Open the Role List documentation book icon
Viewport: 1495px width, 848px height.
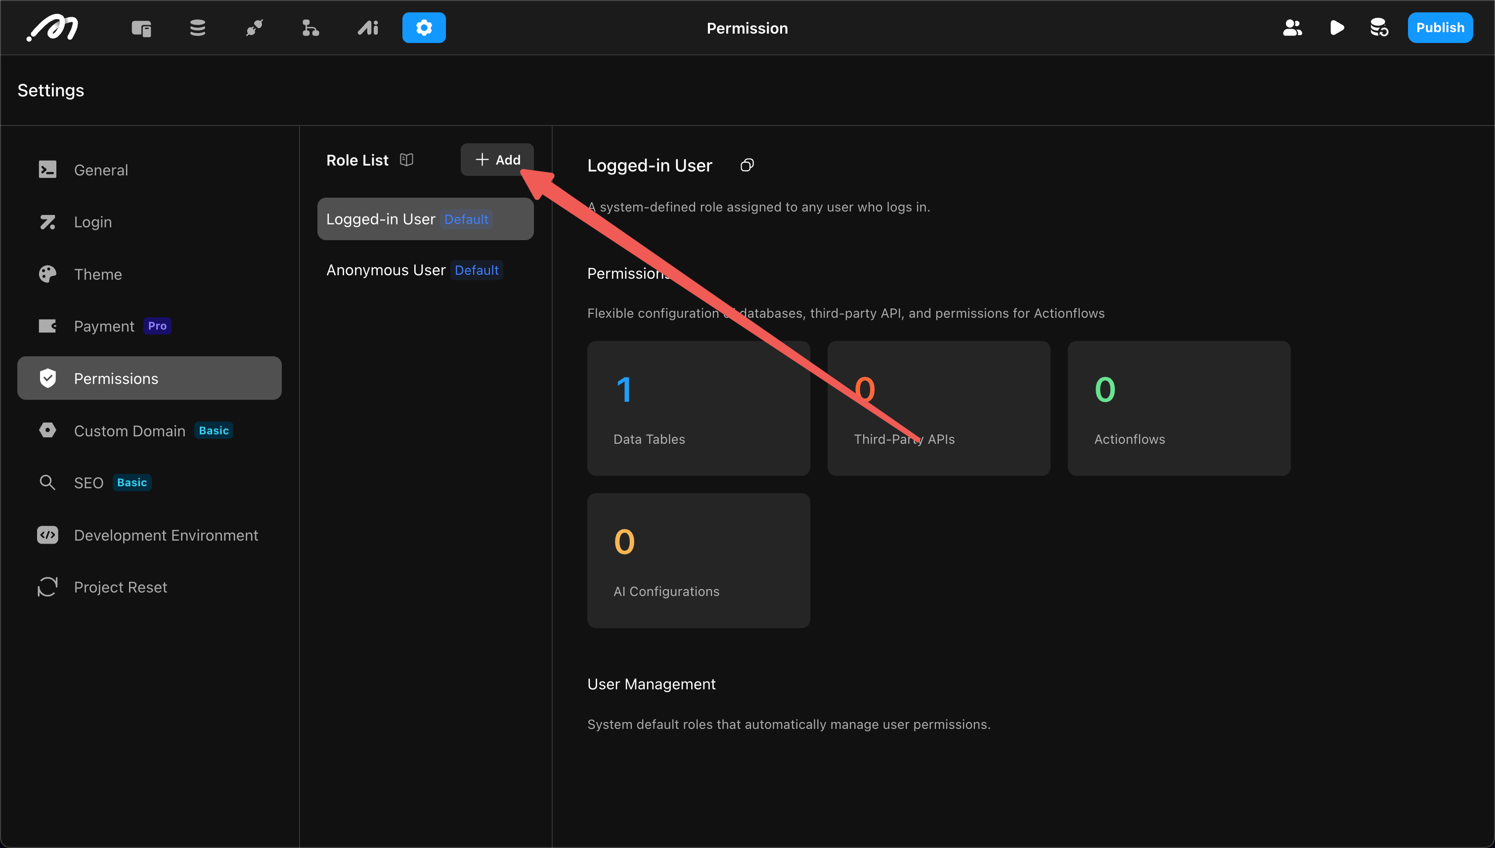click(407, 160)
